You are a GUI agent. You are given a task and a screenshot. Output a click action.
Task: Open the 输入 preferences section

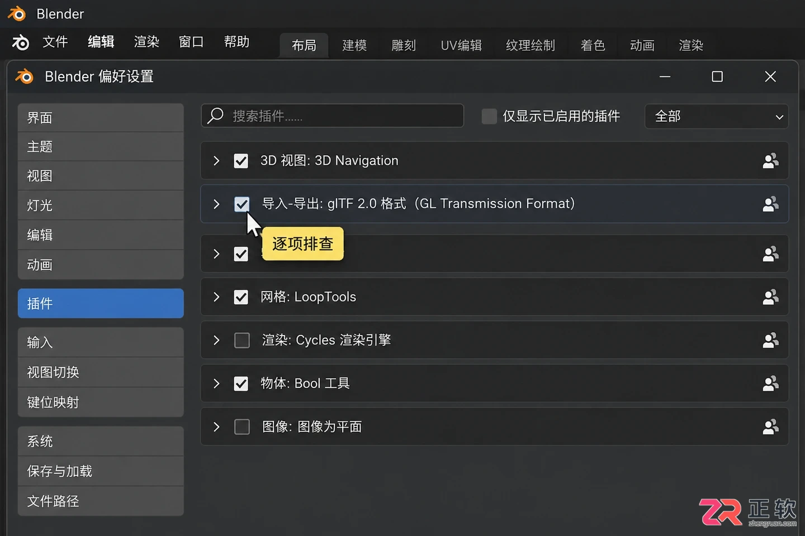pos(101,342)
